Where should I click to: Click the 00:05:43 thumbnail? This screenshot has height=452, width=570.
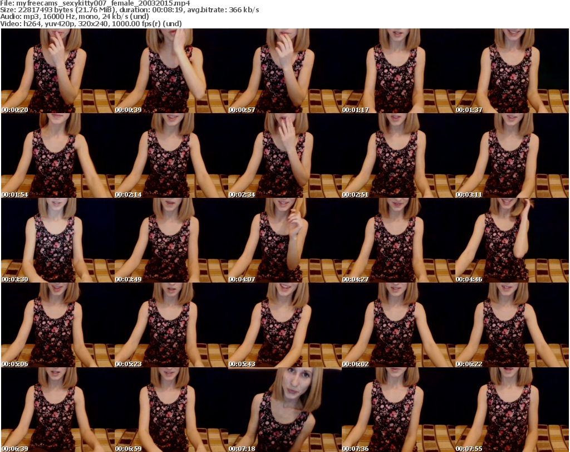pyautogui.click(x=284, y=325)
